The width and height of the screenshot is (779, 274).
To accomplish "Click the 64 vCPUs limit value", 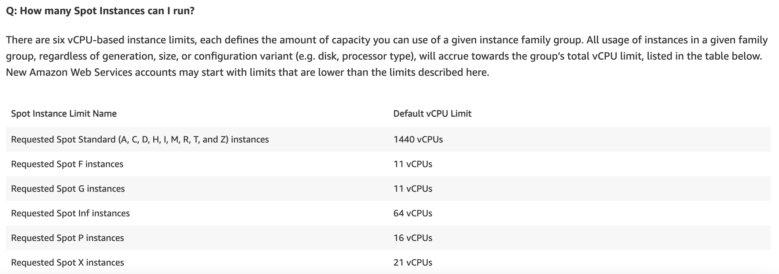I will click(x=413, y=213).
